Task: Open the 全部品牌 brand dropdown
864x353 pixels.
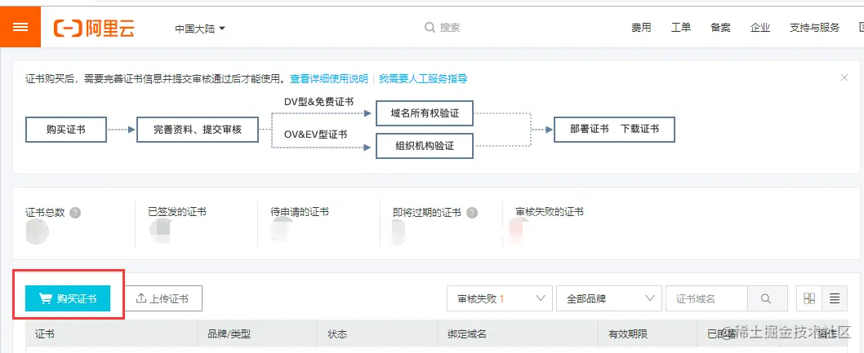Action: point(609,298)
